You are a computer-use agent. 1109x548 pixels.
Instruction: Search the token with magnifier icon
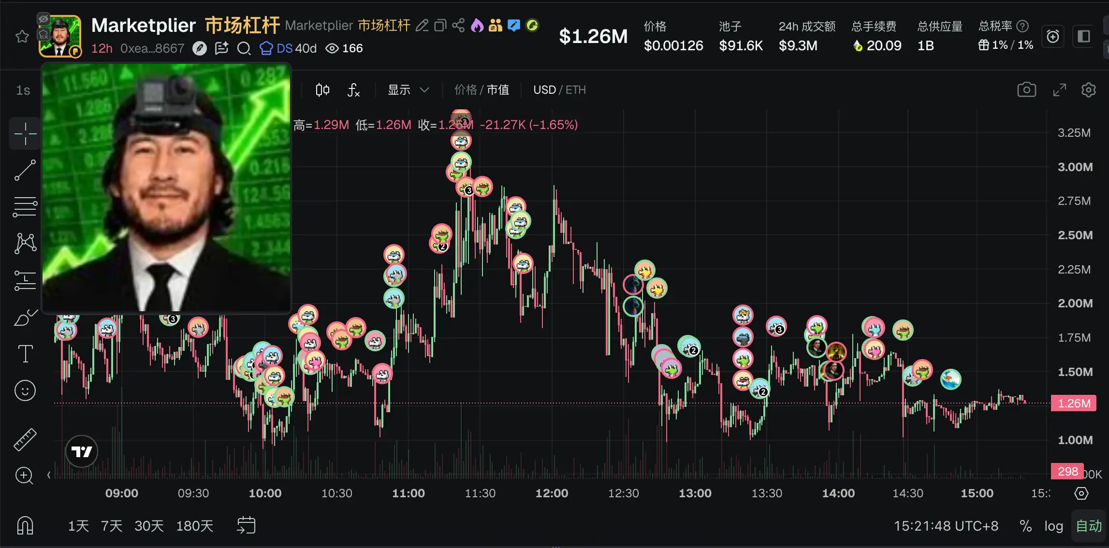[244, 48]
